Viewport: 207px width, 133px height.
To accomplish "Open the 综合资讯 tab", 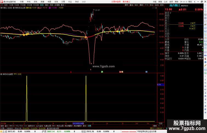I will point(26,128).
